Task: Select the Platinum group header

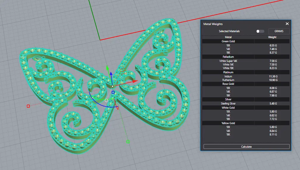Action: pyautogui.click(x=228, y=72)
